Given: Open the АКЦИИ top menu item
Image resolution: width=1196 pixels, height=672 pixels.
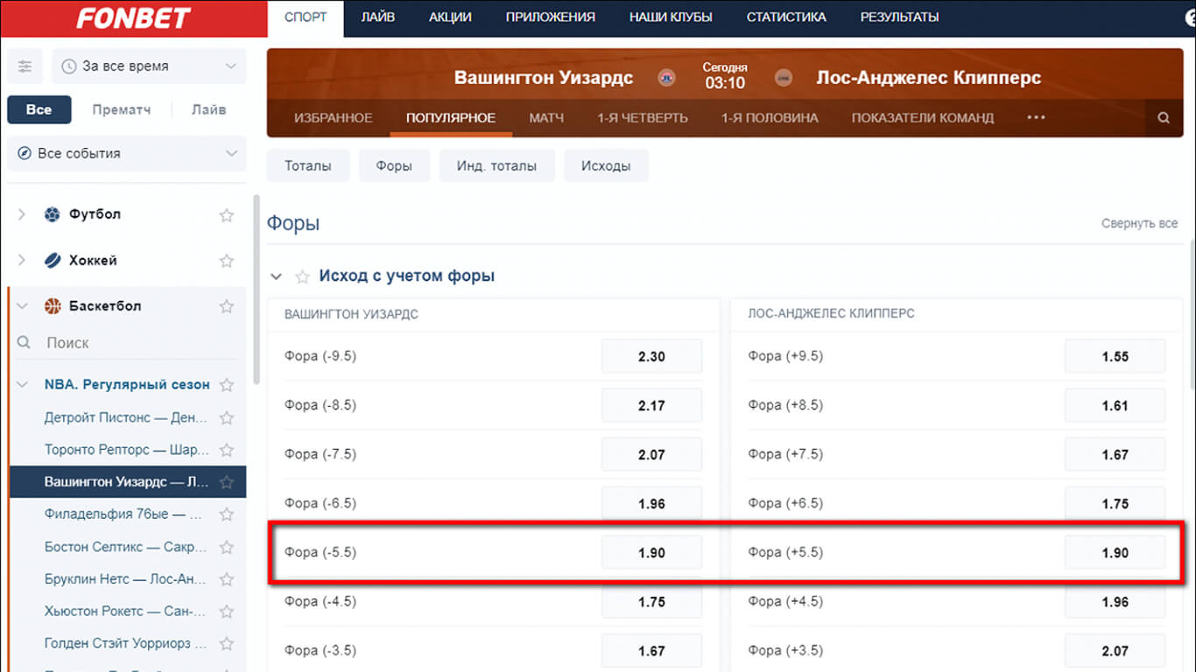Looking at the screenshot, I should (x=450, y=17).
